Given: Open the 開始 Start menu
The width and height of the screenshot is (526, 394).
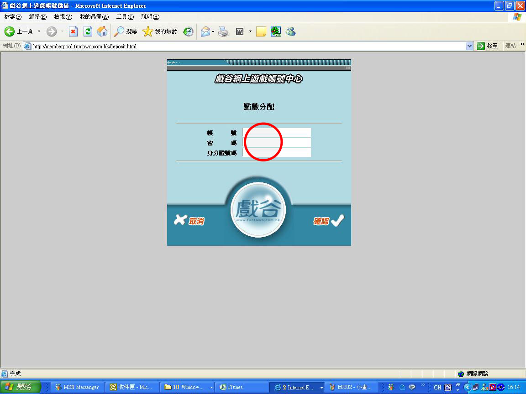Looking at the screenshot, I should click(20, 387).
